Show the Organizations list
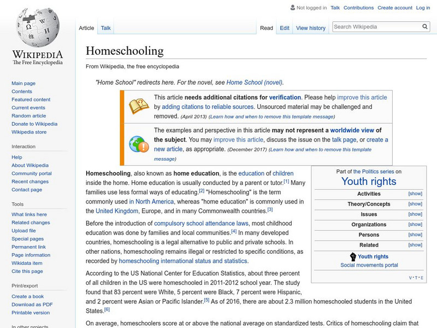This screenshot has width=437, height=328. 415,225
